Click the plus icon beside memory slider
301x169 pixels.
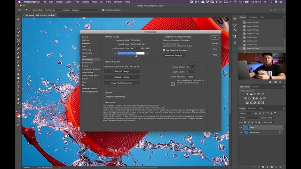147,53
